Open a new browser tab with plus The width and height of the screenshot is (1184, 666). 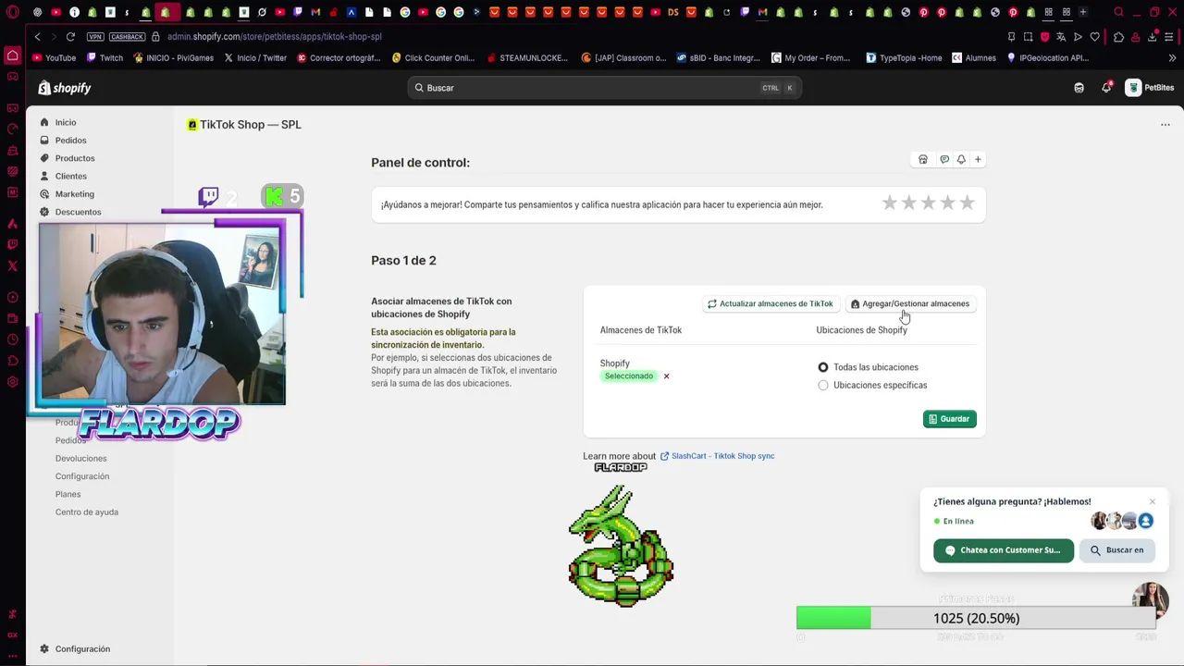pyautogui.click(x=1083, y=12)
